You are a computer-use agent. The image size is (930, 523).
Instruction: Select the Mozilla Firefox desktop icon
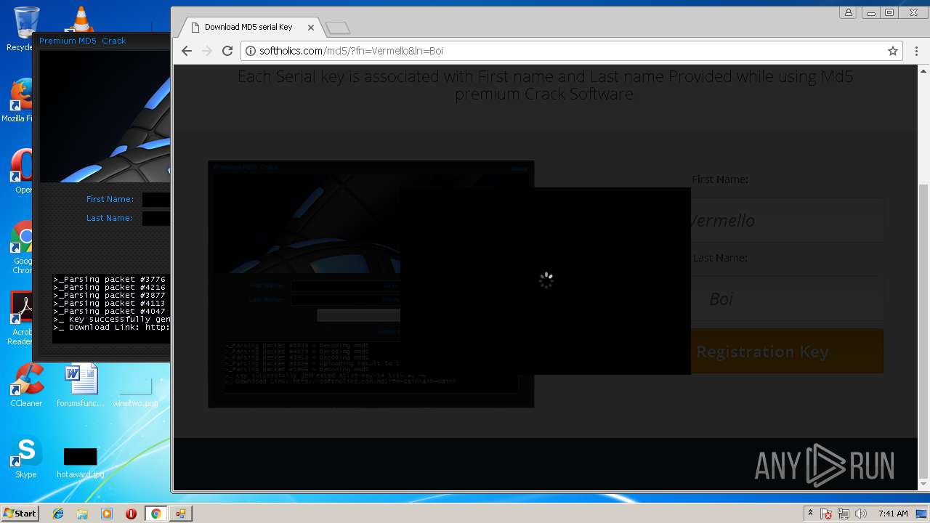click(19, 100)
